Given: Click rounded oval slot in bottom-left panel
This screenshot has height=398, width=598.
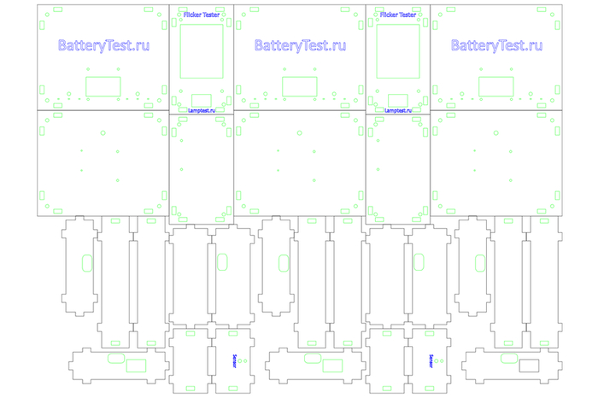Looking at the screenshot, I should click(x=116, y=357).
